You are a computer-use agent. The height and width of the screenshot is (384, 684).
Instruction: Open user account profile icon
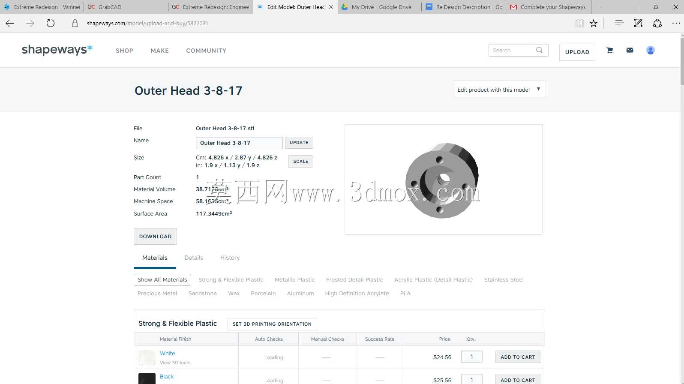point(650,50)
